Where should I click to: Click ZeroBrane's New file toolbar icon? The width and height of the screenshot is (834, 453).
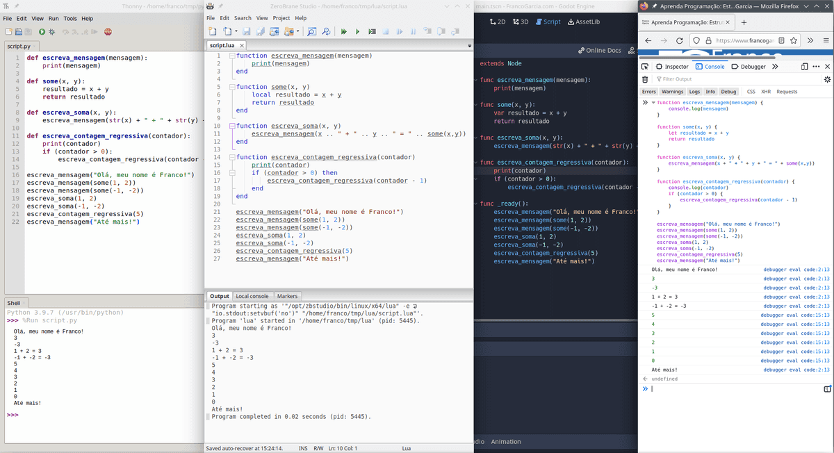pyautogui.click(x=213, y=31)
